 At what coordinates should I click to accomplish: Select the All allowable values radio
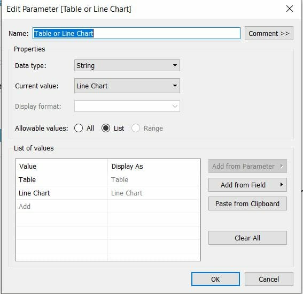[x=79, y=128]
